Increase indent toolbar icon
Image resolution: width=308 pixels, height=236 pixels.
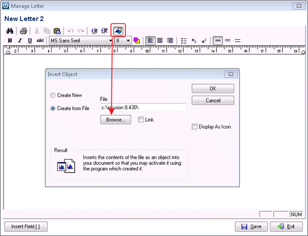click(104, 31)
